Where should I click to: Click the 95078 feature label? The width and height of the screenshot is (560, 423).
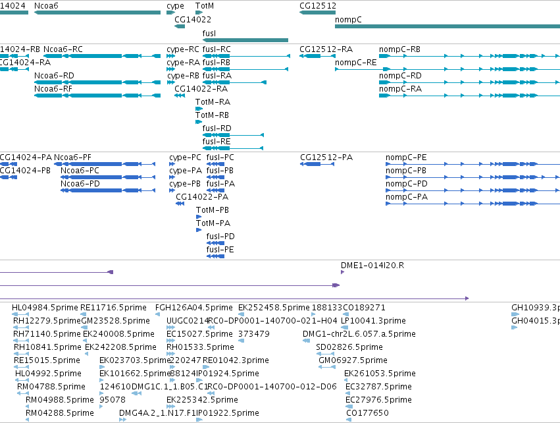[113, 400]
